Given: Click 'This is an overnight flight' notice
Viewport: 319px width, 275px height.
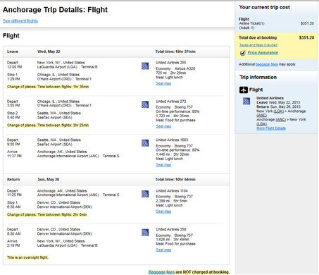Looking at the screenshot, I should tap(27, 257).
